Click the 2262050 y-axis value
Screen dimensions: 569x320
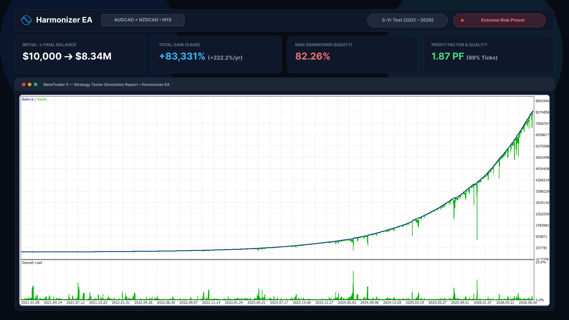point(542,214)
